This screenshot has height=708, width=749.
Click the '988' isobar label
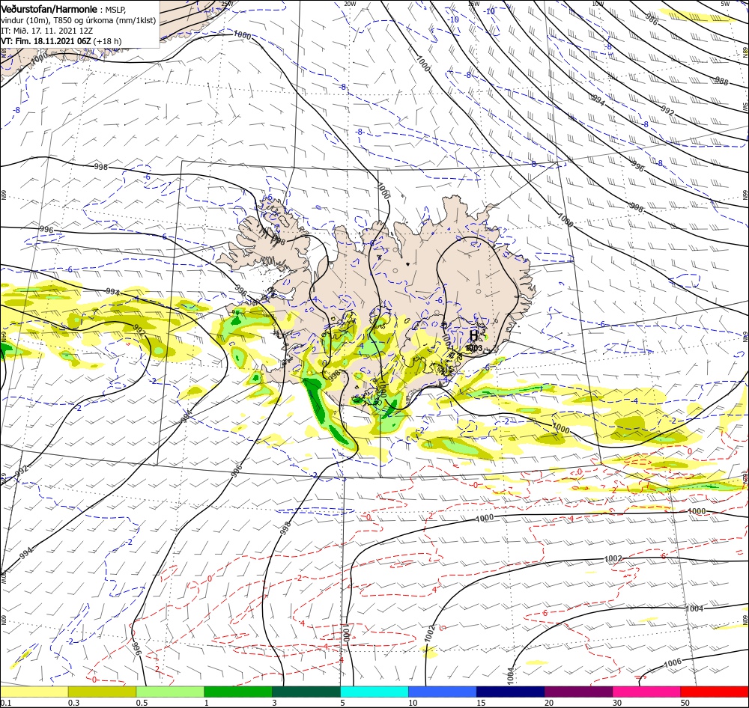(721, 82)
